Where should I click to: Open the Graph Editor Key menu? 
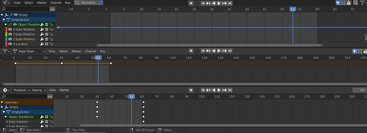pyautogui.click(x=68, y=3)
